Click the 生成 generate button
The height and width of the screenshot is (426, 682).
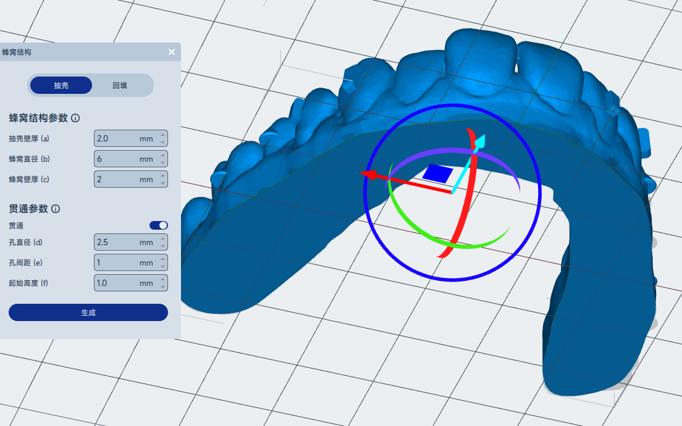(x=88, y=312)
